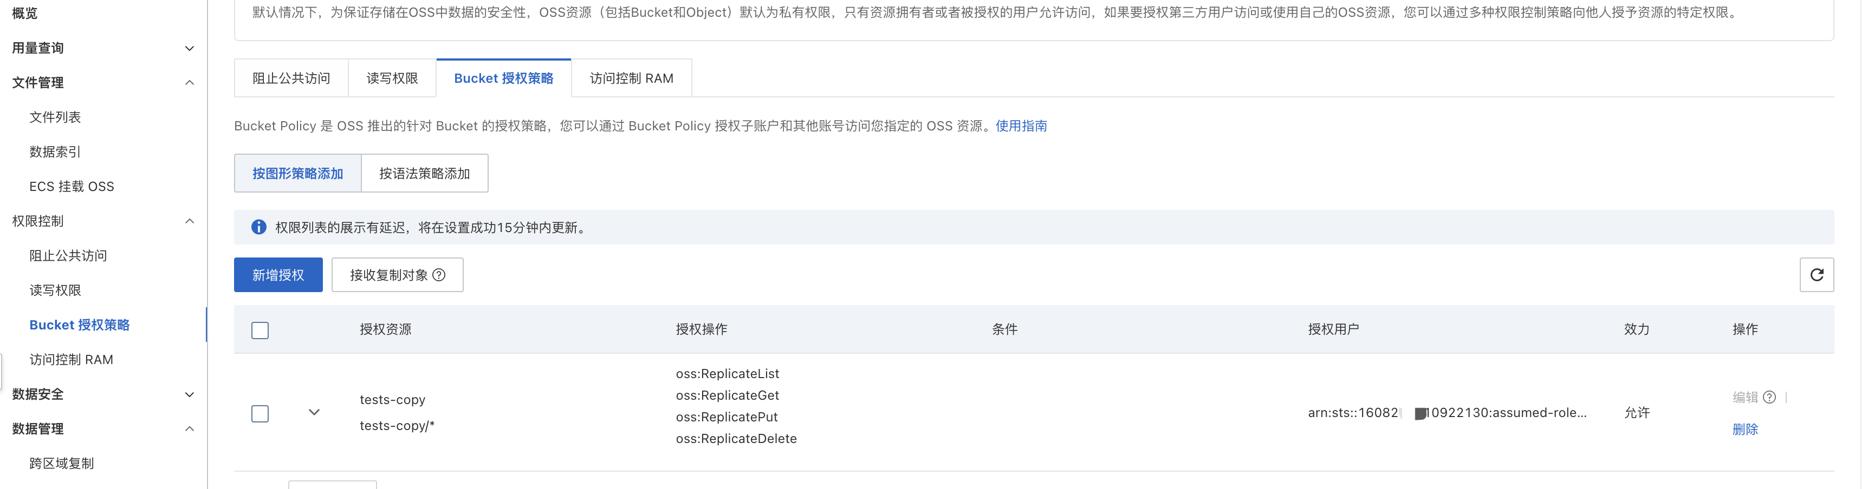This screenshot has height=489, width=1868.
Task: Collapse the 权限控制 sidebar section
Action: 190,222
